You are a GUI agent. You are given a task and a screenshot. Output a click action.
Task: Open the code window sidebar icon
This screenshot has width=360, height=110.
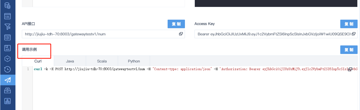pyautogui.click(x=7, y=37)
